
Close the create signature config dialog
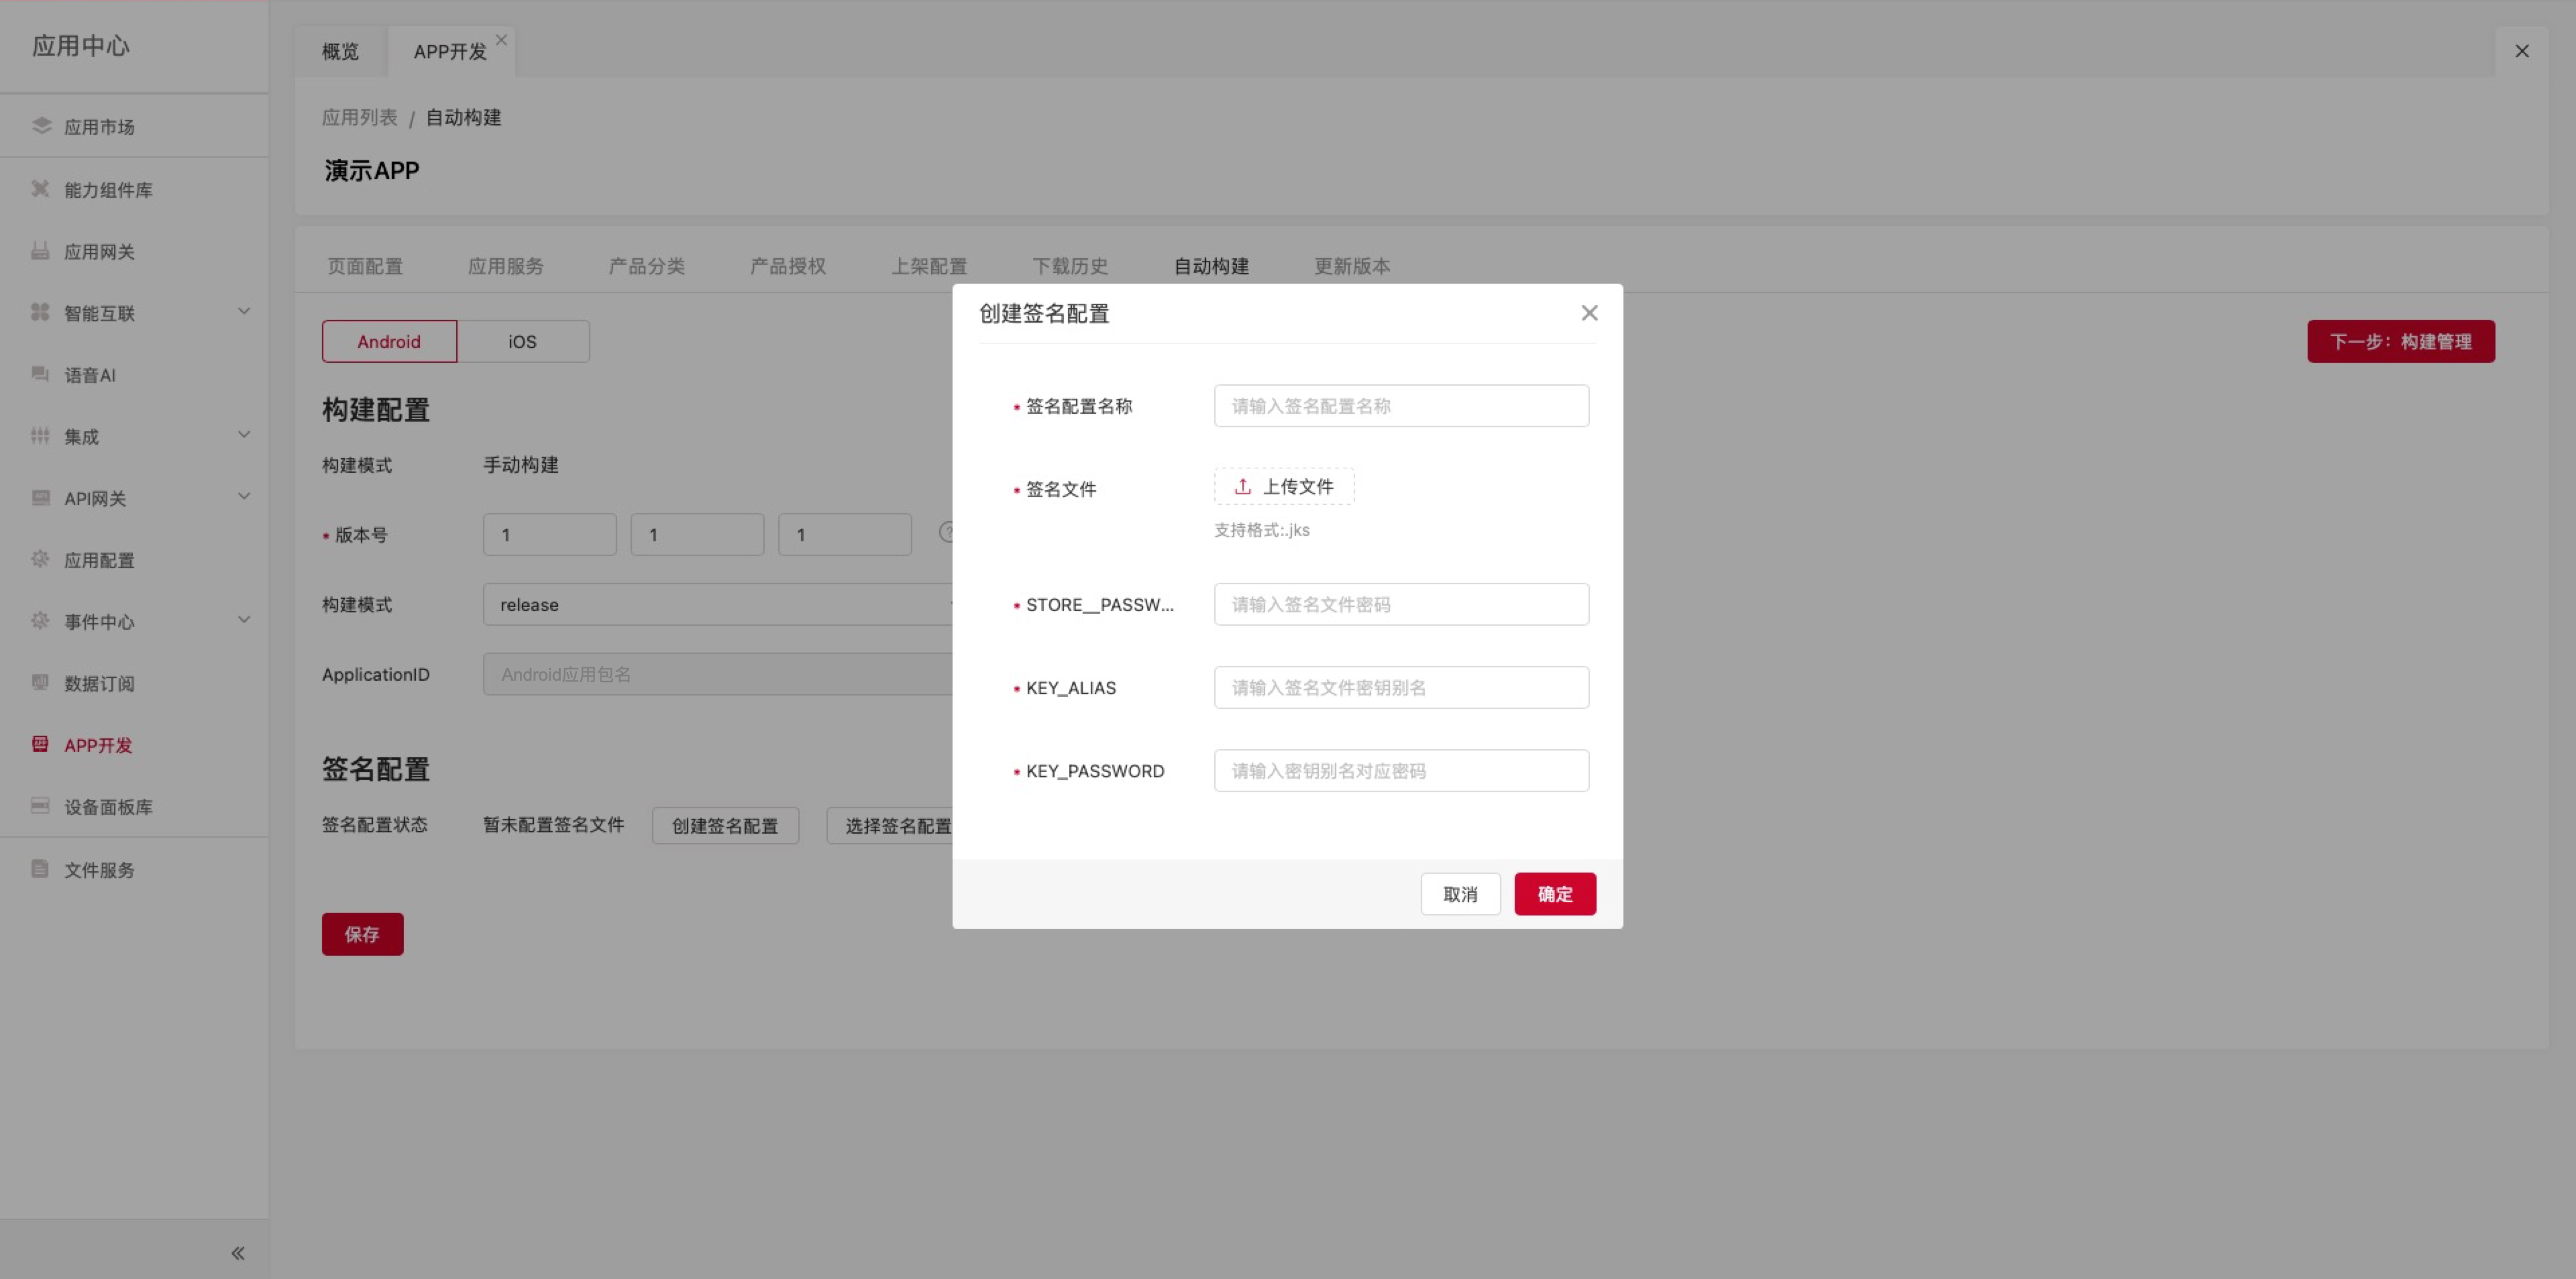[x=1589, y=313]
